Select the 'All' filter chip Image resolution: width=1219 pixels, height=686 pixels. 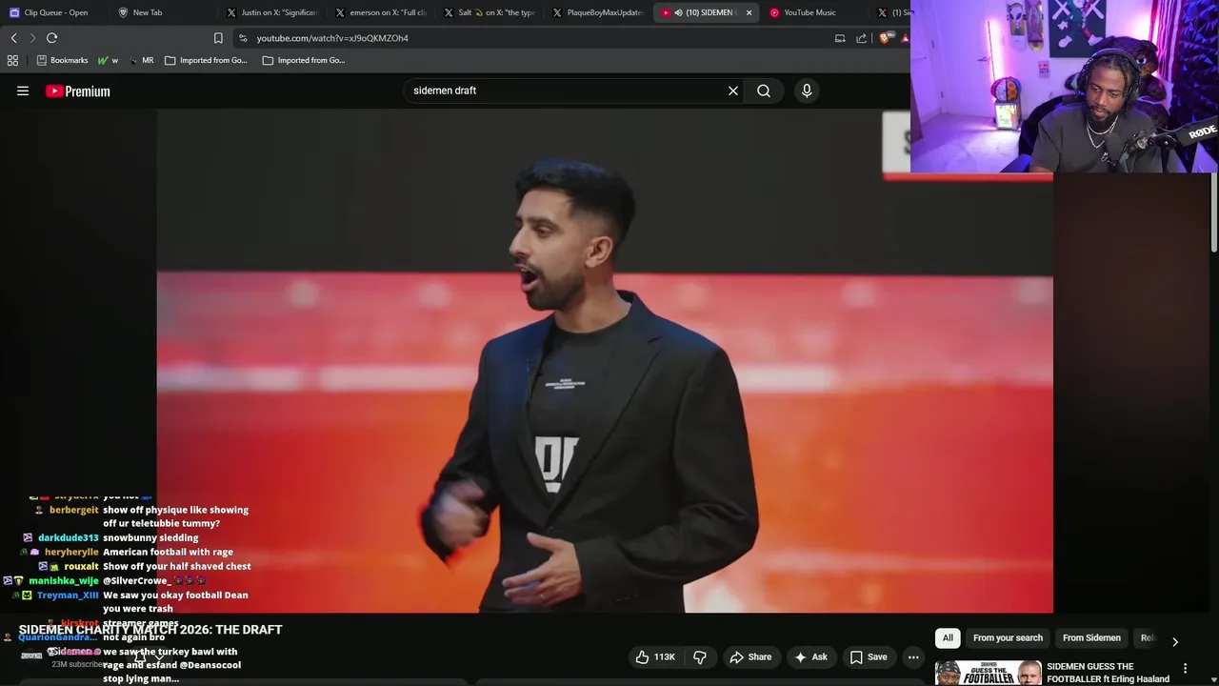(x=948, y=637)
